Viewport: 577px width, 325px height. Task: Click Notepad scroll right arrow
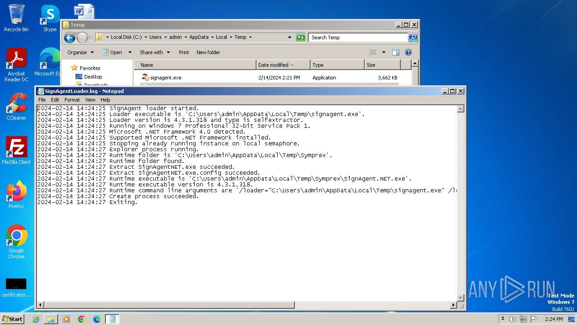click(x=453, y=305)
